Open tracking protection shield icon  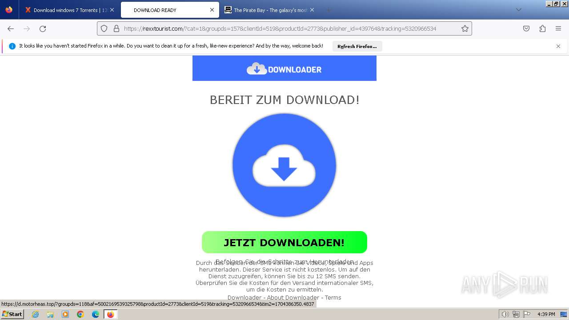point(104,28)
